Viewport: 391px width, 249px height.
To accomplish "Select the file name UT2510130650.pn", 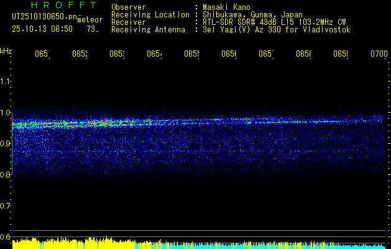I will 44,16.
